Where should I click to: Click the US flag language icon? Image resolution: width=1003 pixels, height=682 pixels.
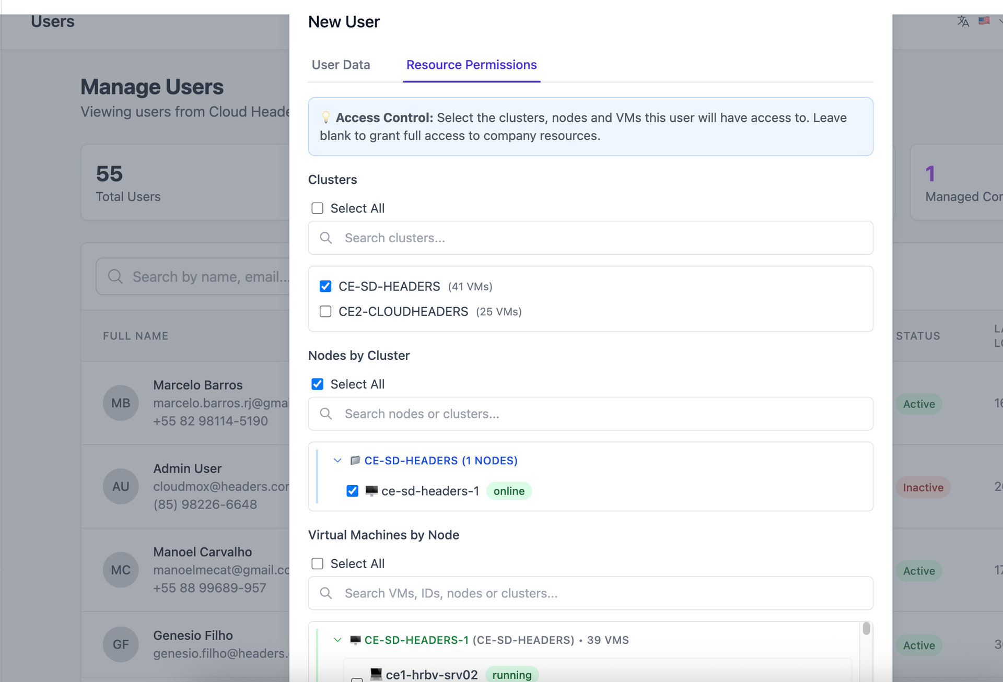[x=984, y=21]
